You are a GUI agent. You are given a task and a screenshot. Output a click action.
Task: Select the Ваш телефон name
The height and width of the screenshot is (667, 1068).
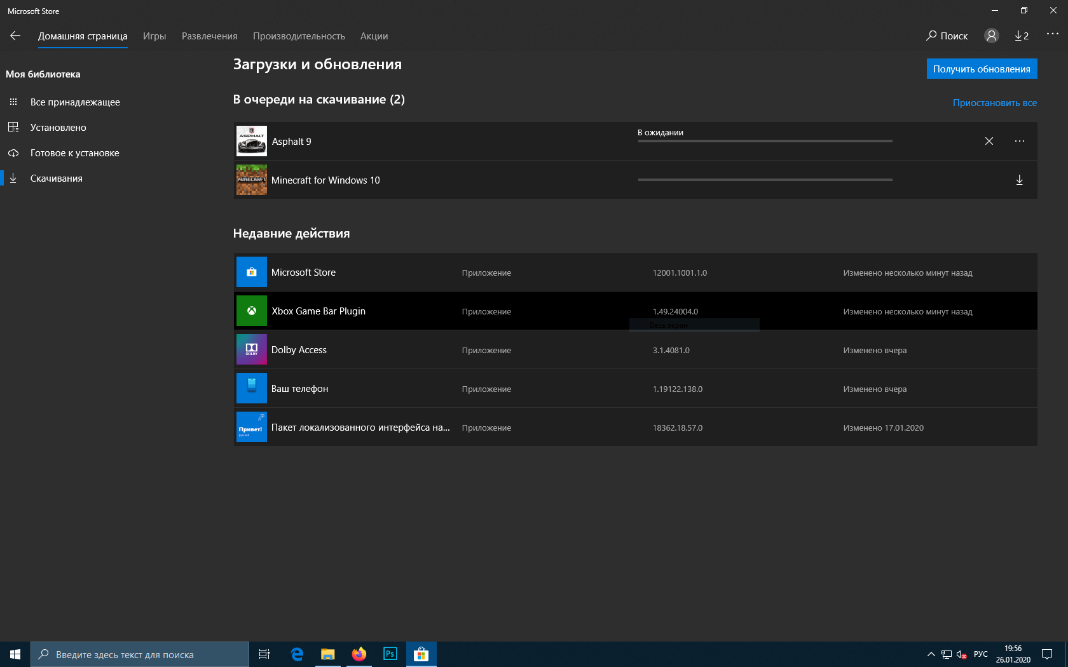[x=299, y=389]
